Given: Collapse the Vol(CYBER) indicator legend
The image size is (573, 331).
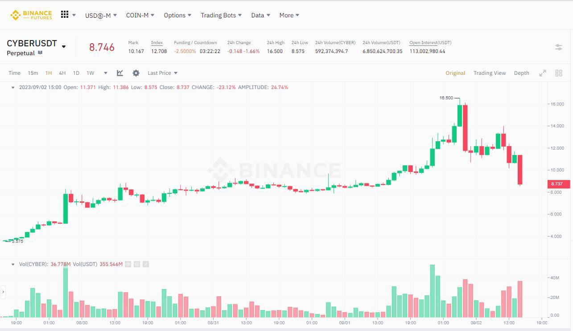Looking at the screenshot, I should tap(13, 264).
